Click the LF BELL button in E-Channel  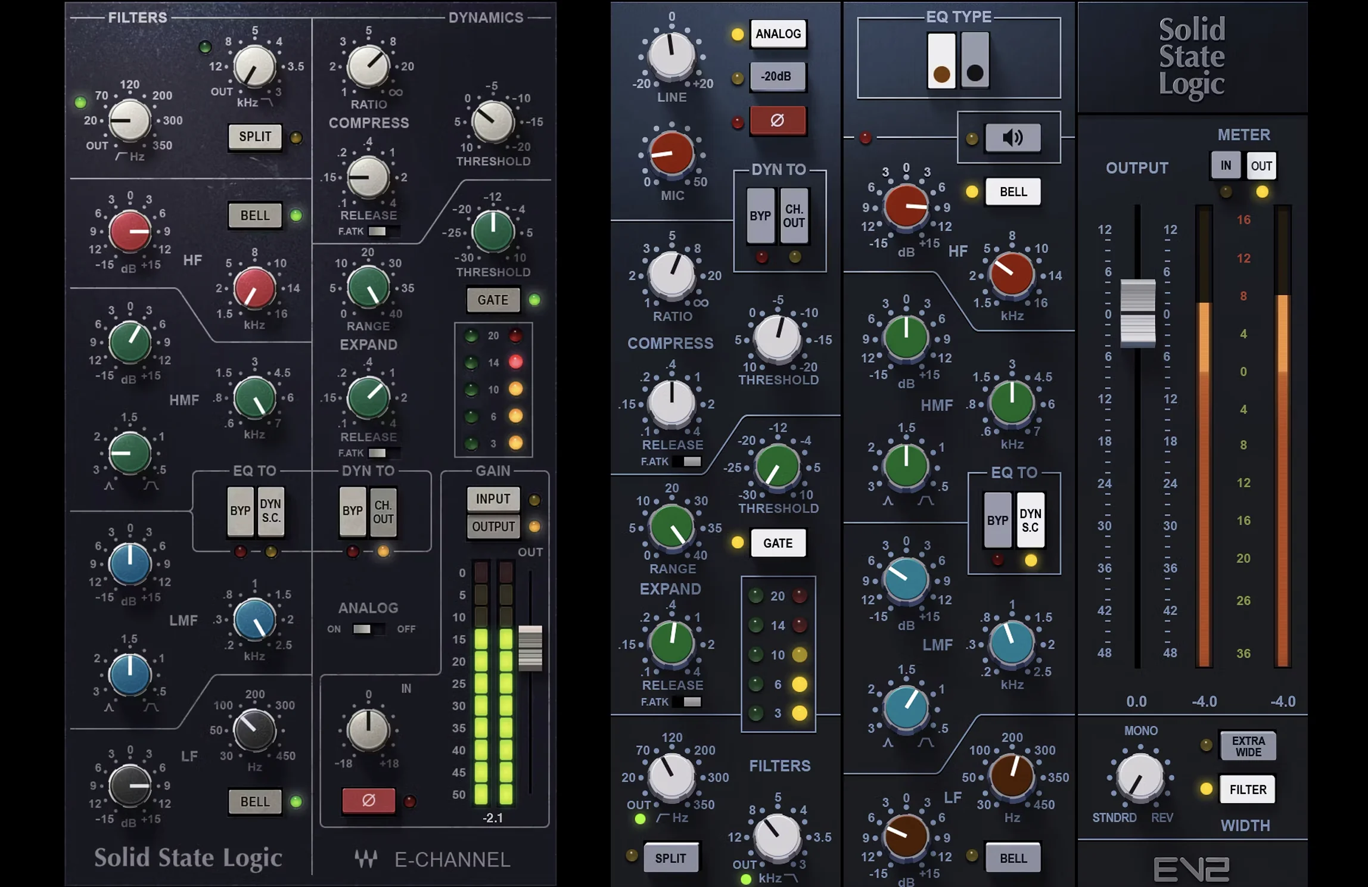pyautogui.click(x=255, y=801)
